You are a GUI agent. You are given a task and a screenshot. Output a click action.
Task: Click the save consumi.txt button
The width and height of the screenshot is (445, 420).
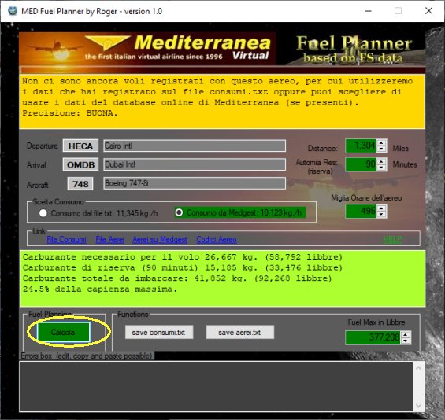tap(159, 332)
